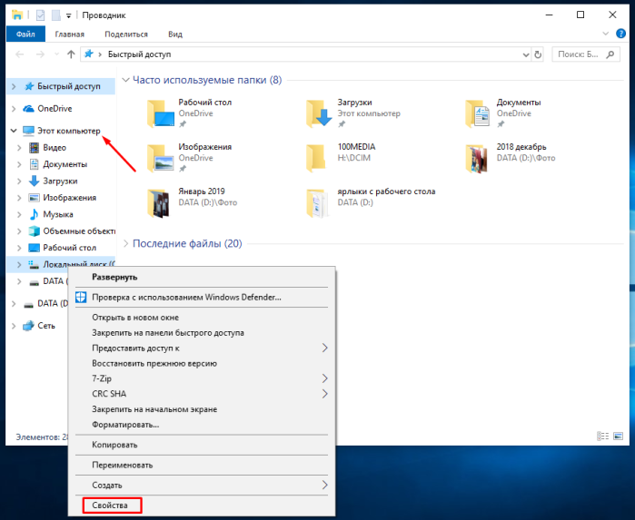Open the Главная ribbon tab
Image resolution: width=635 pixels, height=520 pixels.
[70, 34]
